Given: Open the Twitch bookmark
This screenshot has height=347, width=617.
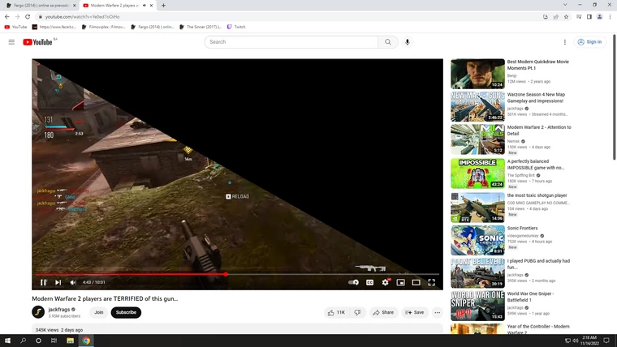Looking at the screenshot, I should [236, 27].
